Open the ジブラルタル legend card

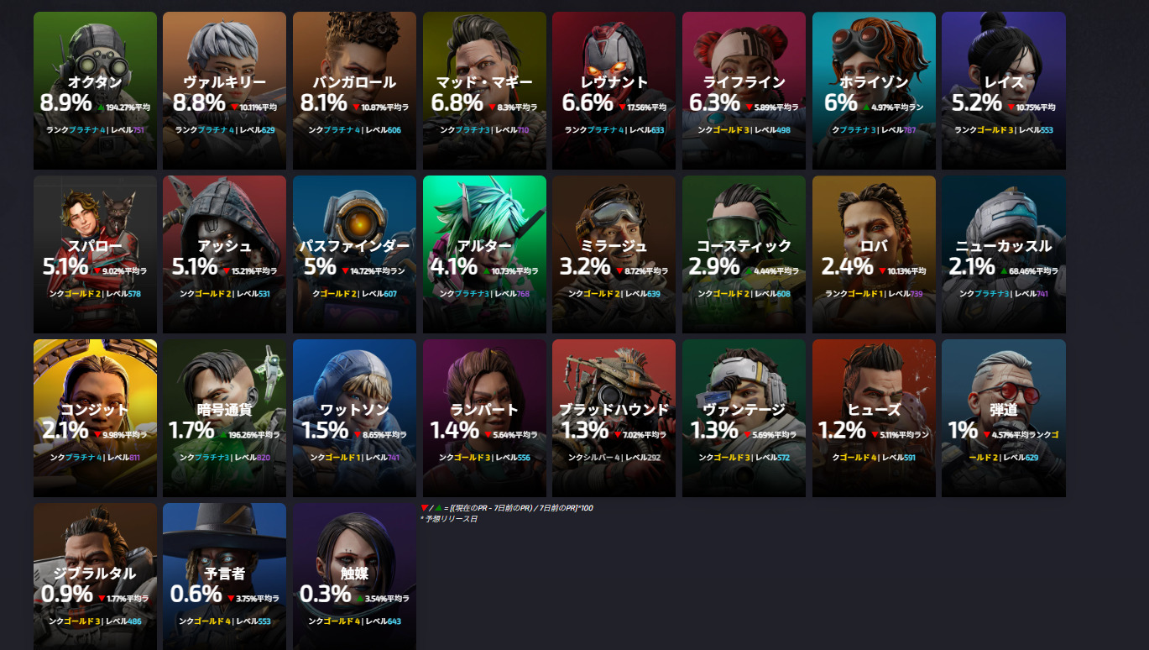click(x=95, y=576)
